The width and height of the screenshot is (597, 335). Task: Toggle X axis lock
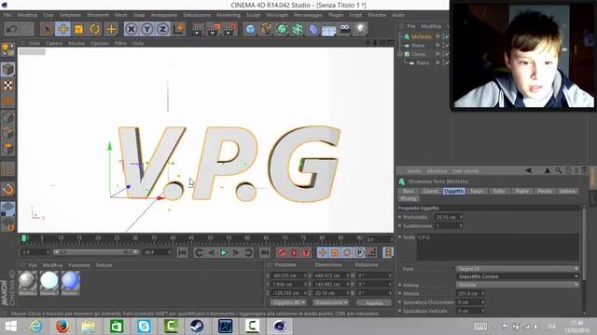pos(131,29)
